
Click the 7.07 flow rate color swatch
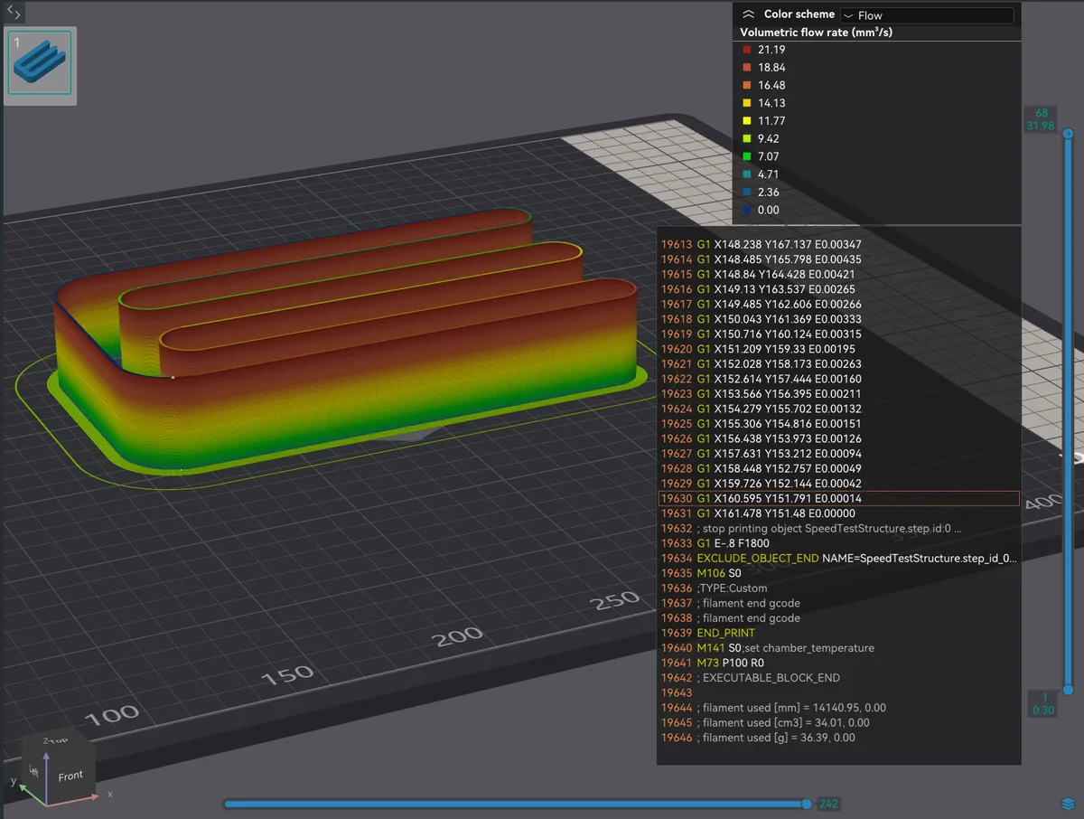coord(746,156)
